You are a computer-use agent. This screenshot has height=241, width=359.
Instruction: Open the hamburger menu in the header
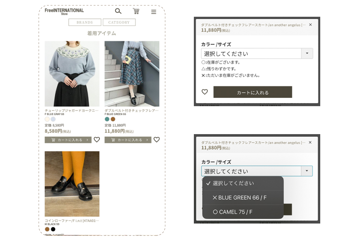coord(154,12)
